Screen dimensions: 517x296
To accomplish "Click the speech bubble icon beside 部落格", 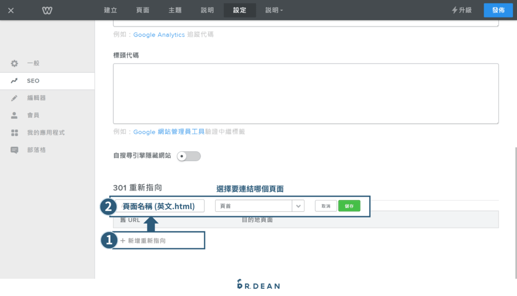I will pos(14,150).
